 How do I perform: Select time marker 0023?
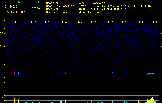click(x=48, y=22)
